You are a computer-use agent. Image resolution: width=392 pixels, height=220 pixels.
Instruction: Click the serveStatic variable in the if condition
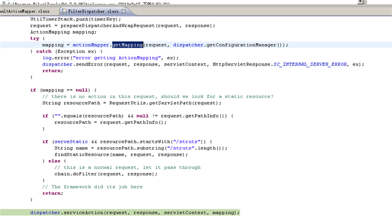[x=71, y=142]
